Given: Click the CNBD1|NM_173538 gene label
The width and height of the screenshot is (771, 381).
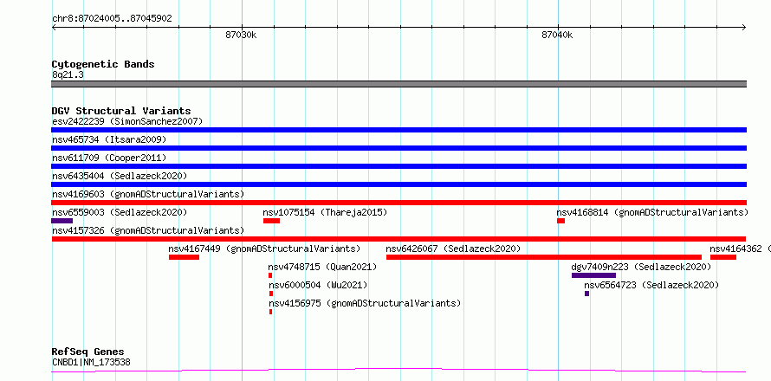Looking at the screenshot, I should point(91,363).
